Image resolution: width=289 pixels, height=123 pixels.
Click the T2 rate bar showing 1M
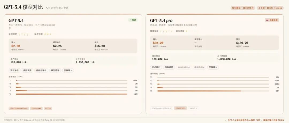click(71, 84)
